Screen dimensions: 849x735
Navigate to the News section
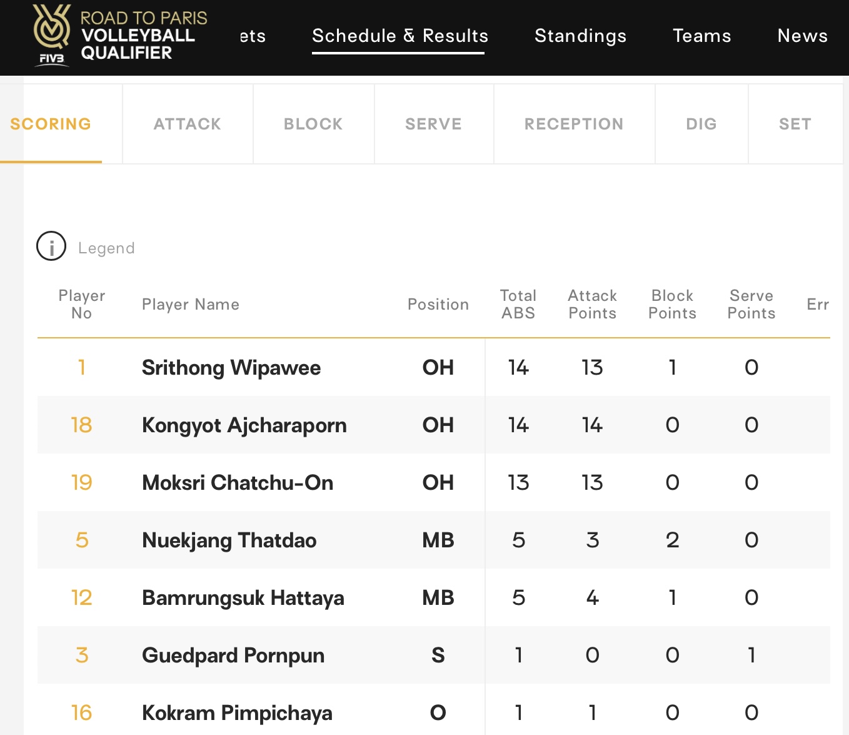pyautogui.click(x=802, y=36)
